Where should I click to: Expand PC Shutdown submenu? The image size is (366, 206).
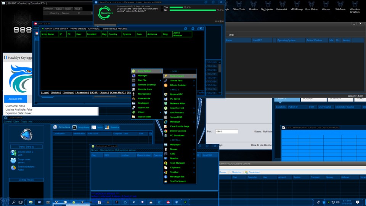click(194, 135)
